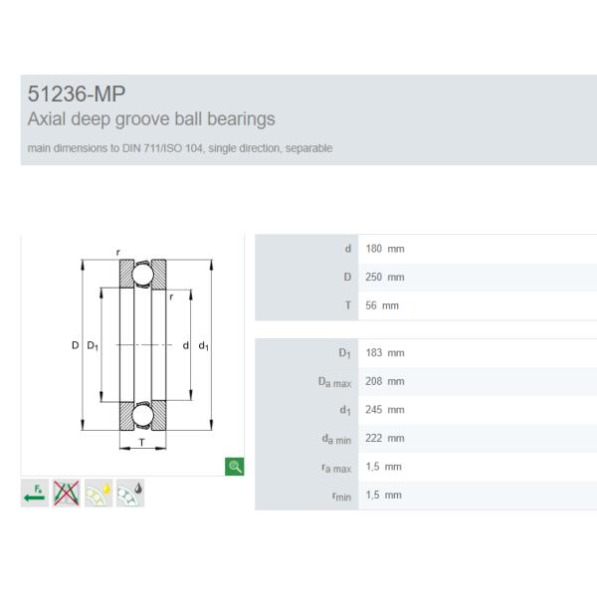Click the top ball in the bearing drawing
This screenshot has height=597, width=597.
142,273
